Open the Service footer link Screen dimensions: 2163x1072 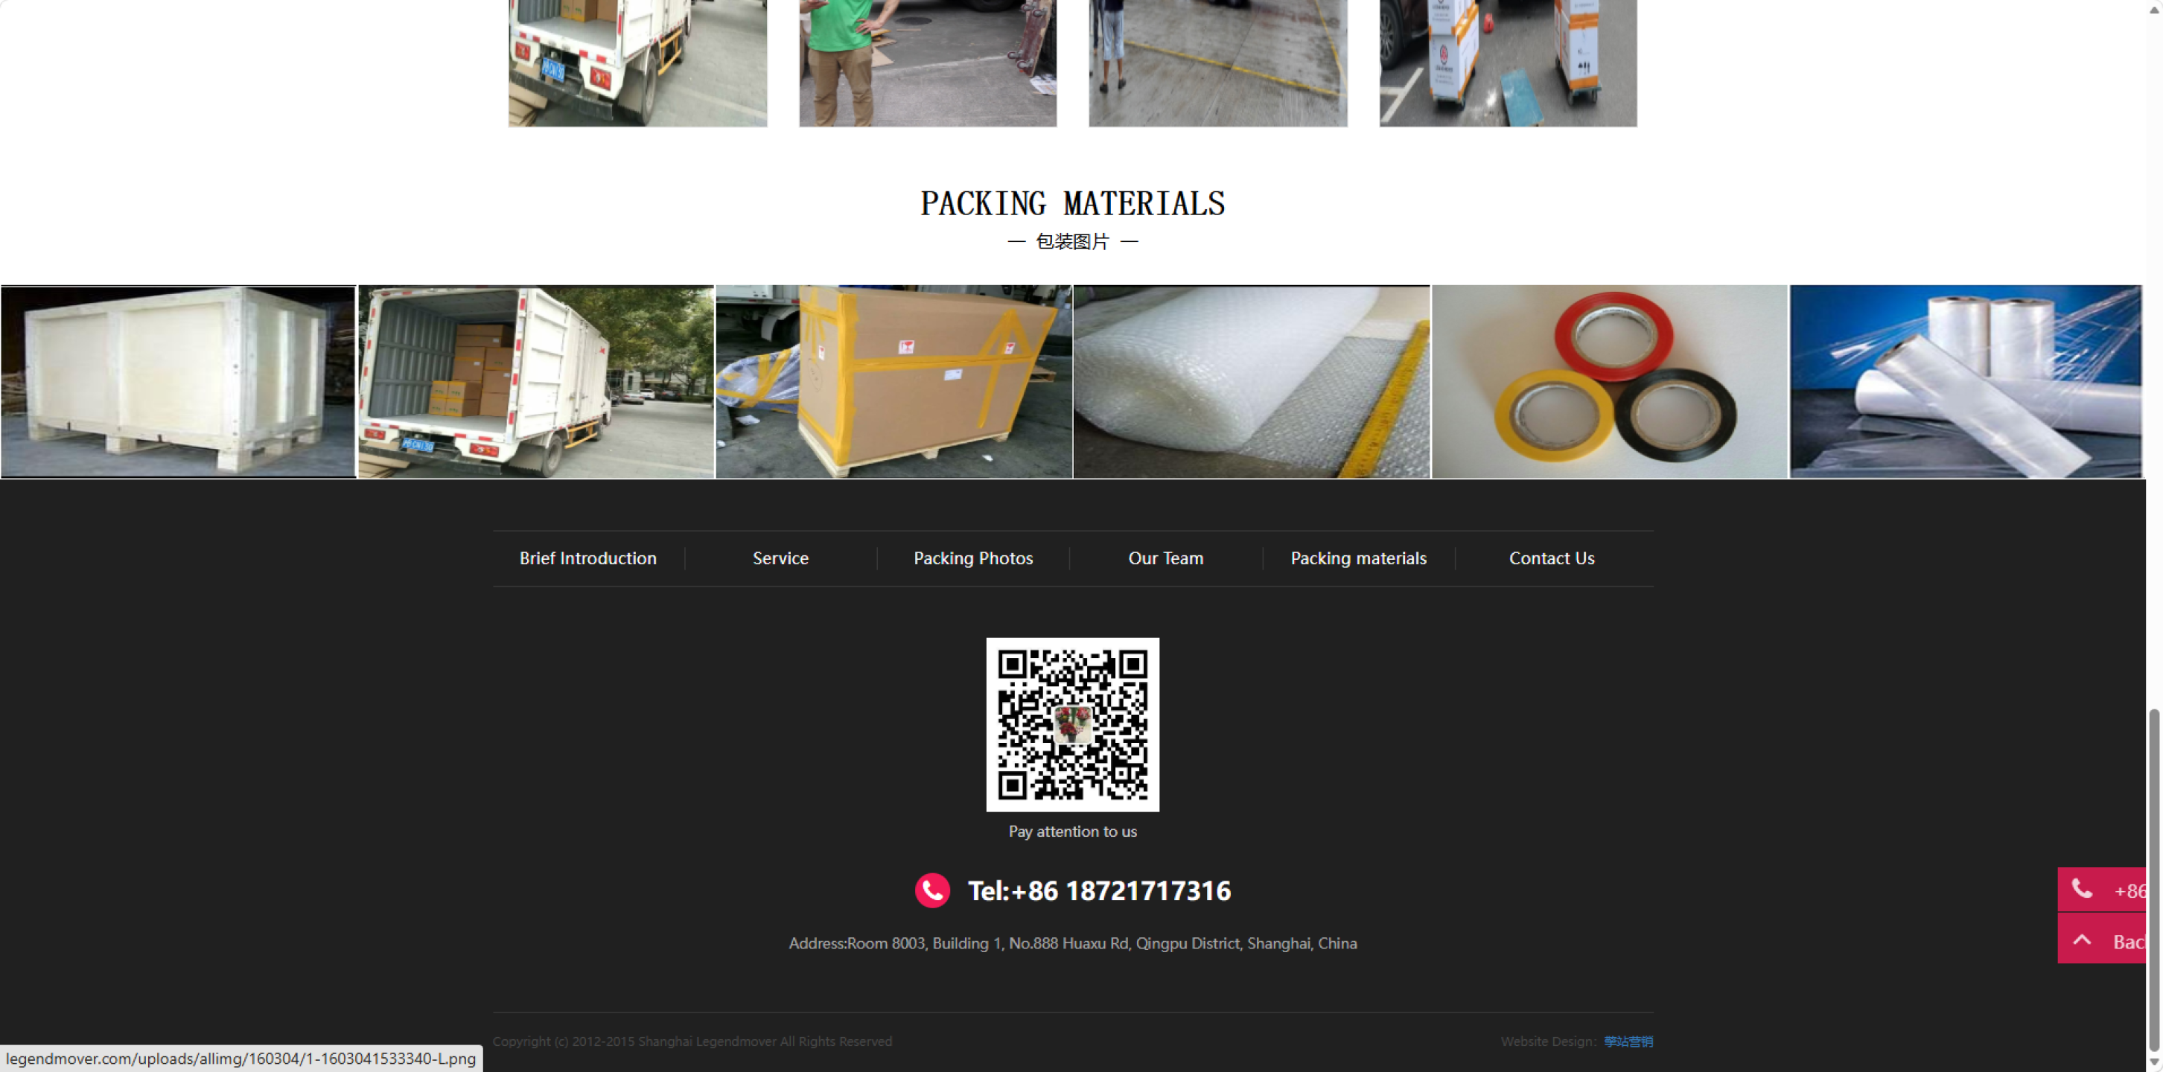point(780,558)
